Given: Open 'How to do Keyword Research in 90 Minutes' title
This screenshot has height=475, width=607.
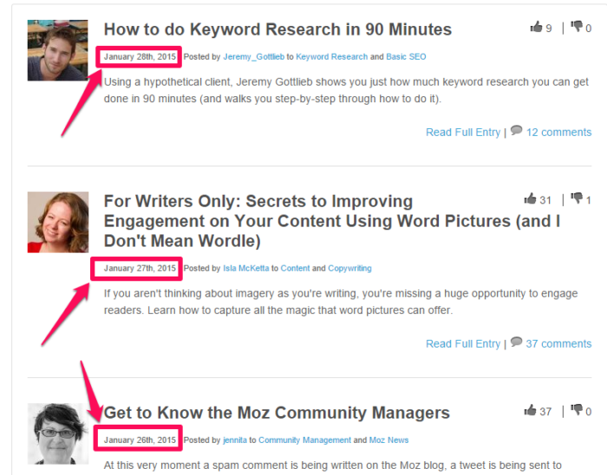Looking at the screenshot, I should click(277, 29).
